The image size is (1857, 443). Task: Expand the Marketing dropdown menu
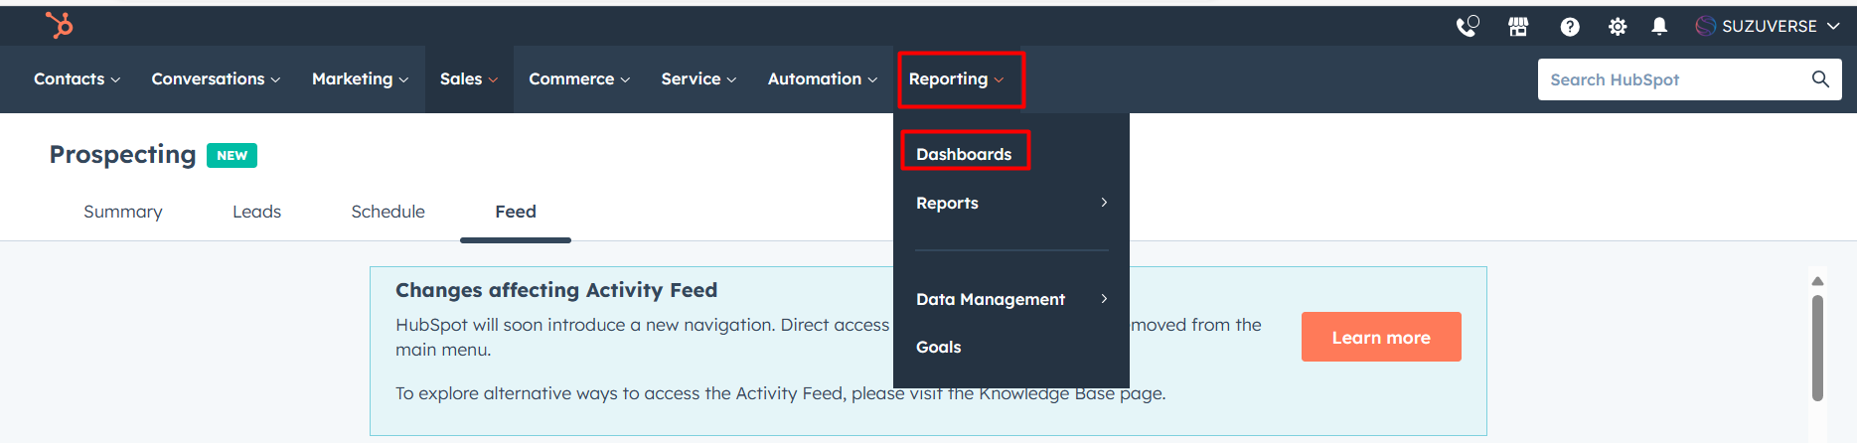360,79
